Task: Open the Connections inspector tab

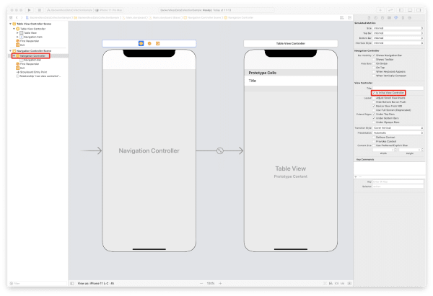Action: pos(409,17)
